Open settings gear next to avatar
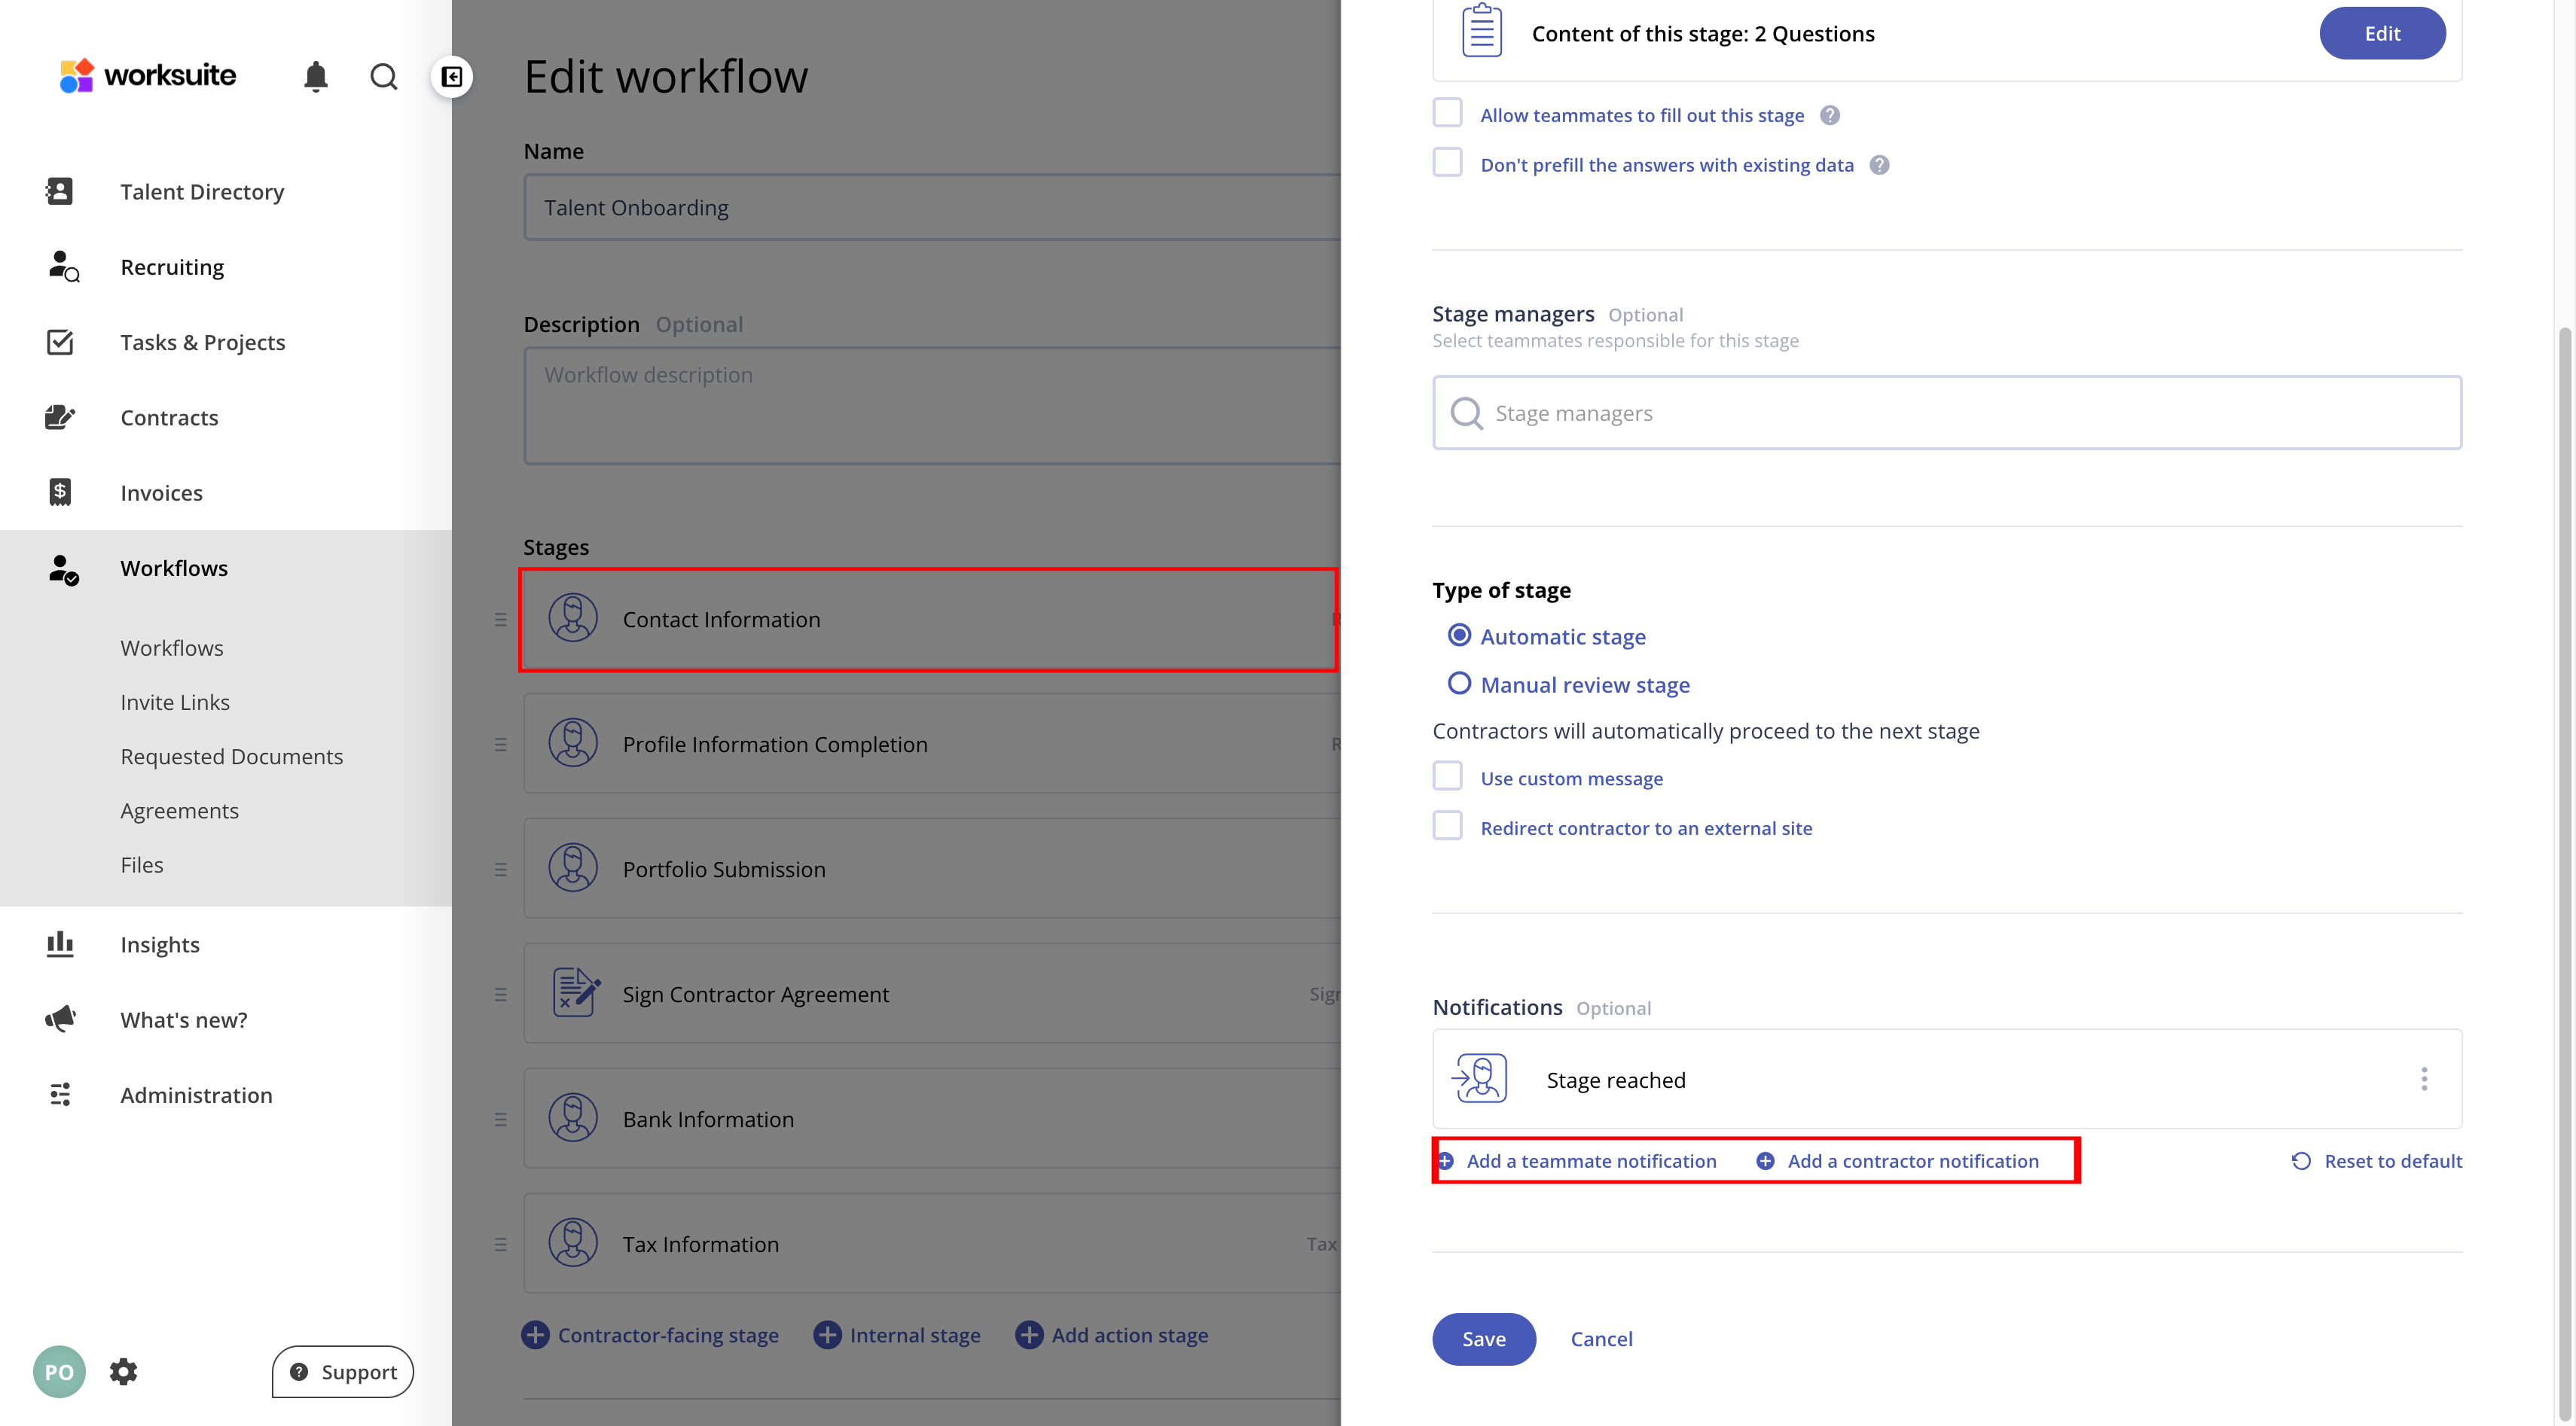2576x1426 pixels. tap(124, 1371)
